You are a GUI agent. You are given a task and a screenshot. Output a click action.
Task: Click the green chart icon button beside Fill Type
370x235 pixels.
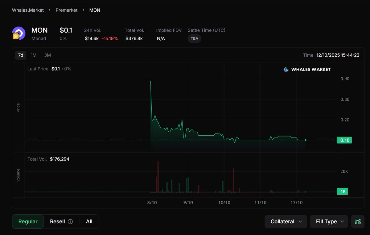(358, 221)
